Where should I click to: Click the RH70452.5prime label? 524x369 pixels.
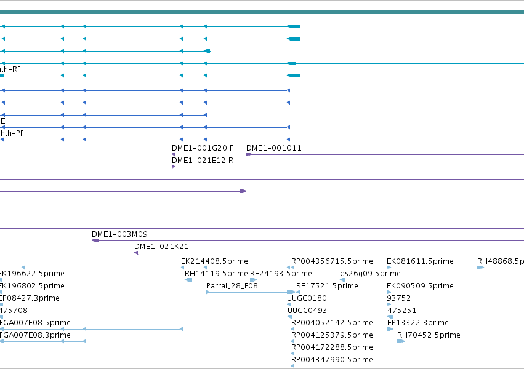(x=429, y=335)
